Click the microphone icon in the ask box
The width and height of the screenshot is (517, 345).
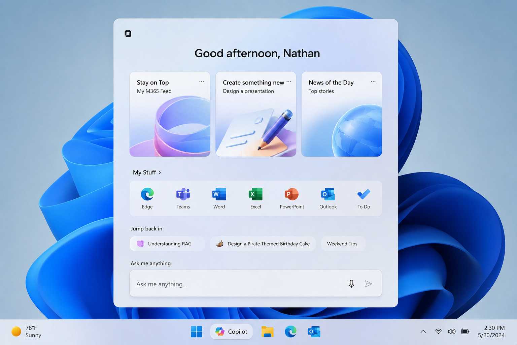(x=351, y=284)
